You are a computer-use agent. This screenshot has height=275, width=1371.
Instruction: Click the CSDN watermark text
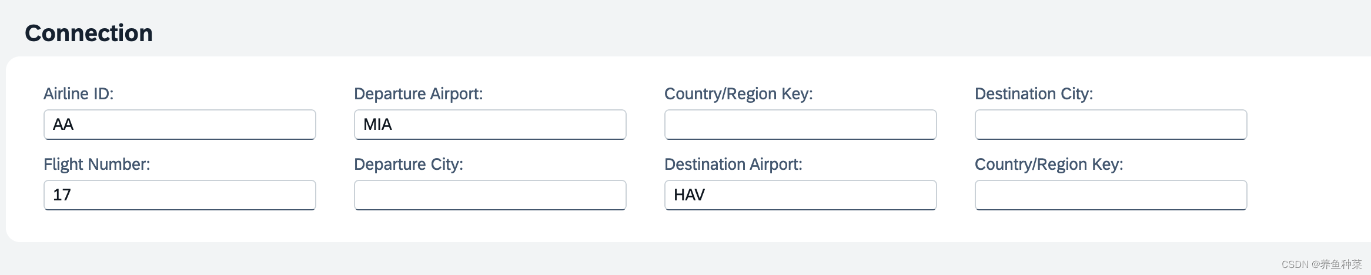point(1321,264)
